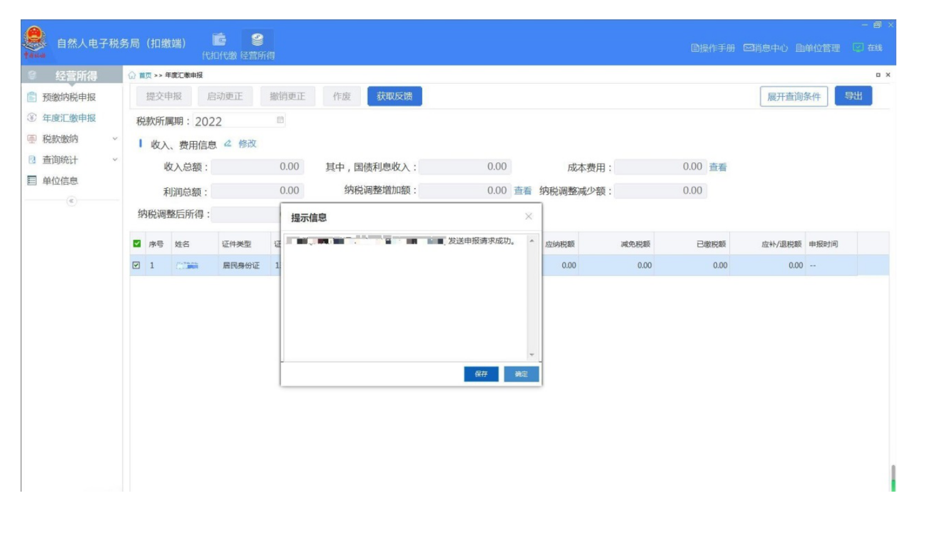
Task: Click the 经营所得 sidebar header
Action: (72, 76)
